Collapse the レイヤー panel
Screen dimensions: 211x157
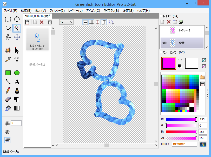pyautogui.click(x=161, y=16)
